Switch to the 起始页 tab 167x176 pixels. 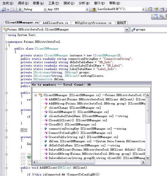(121, 23)
